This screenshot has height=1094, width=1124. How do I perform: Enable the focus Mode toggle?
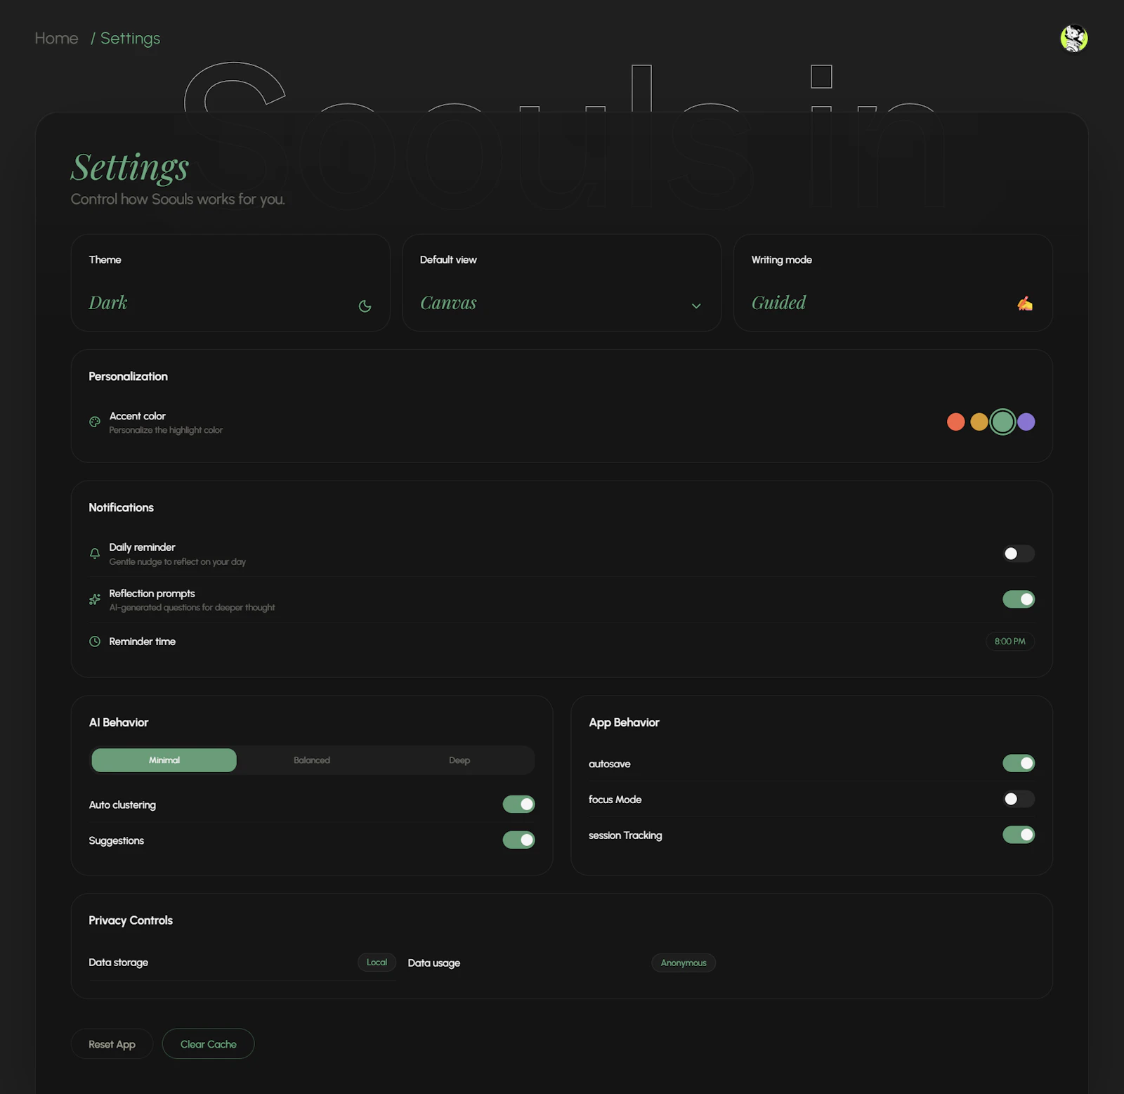tap(1019, 799)
